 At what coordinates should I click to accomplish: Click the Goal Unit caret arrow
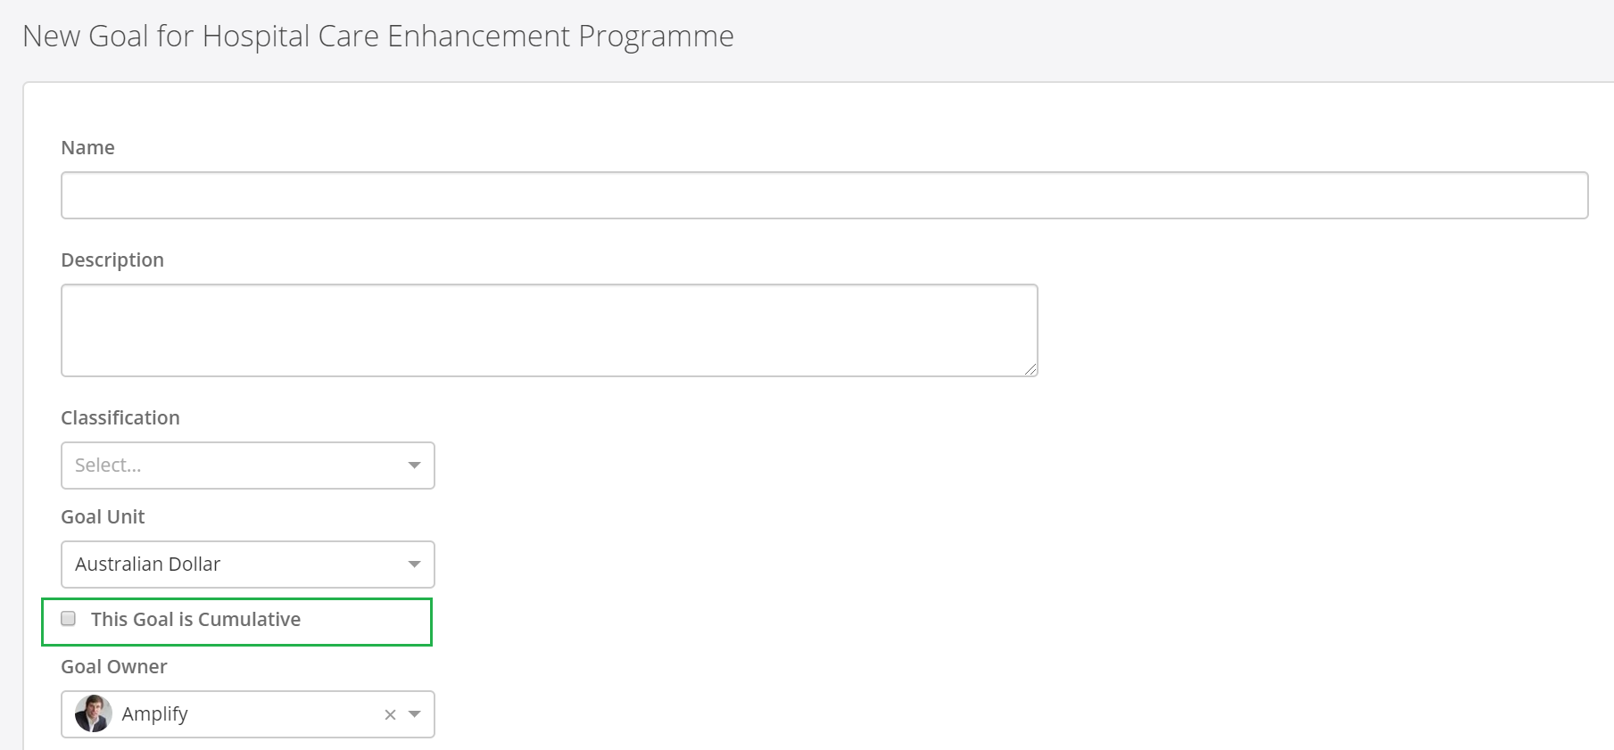414,565
